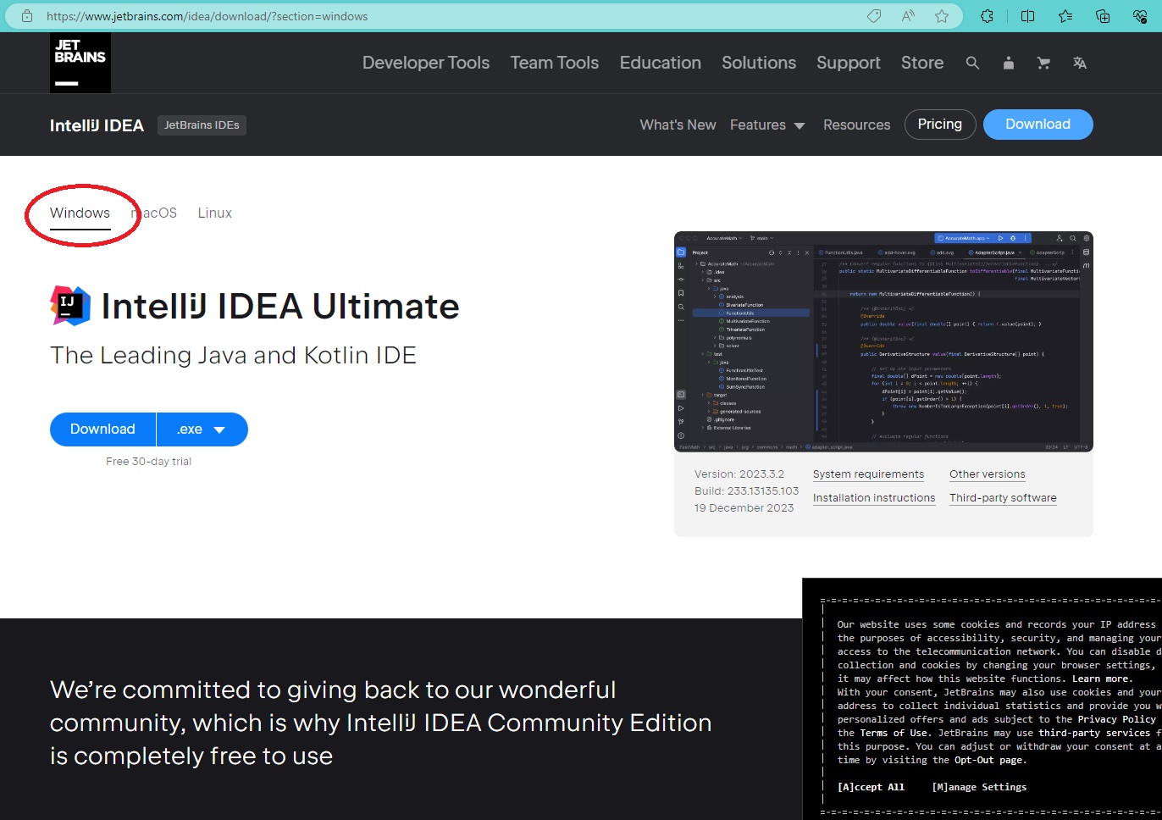This screenshot has height=820, width=1162.
Task: Open Support menu
Action: tap(849, 63)
